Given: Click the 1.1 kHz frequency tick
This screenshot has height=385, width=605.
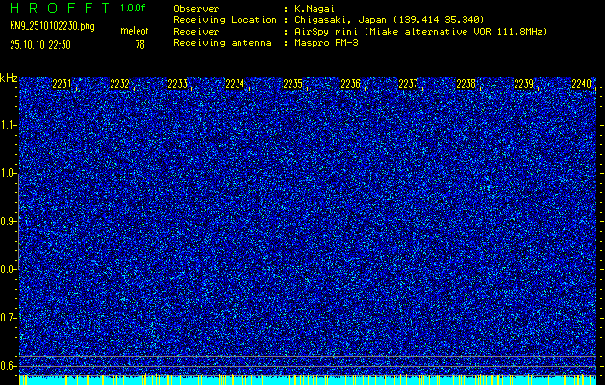Looking at the screenshot, I should coord(9,125).
